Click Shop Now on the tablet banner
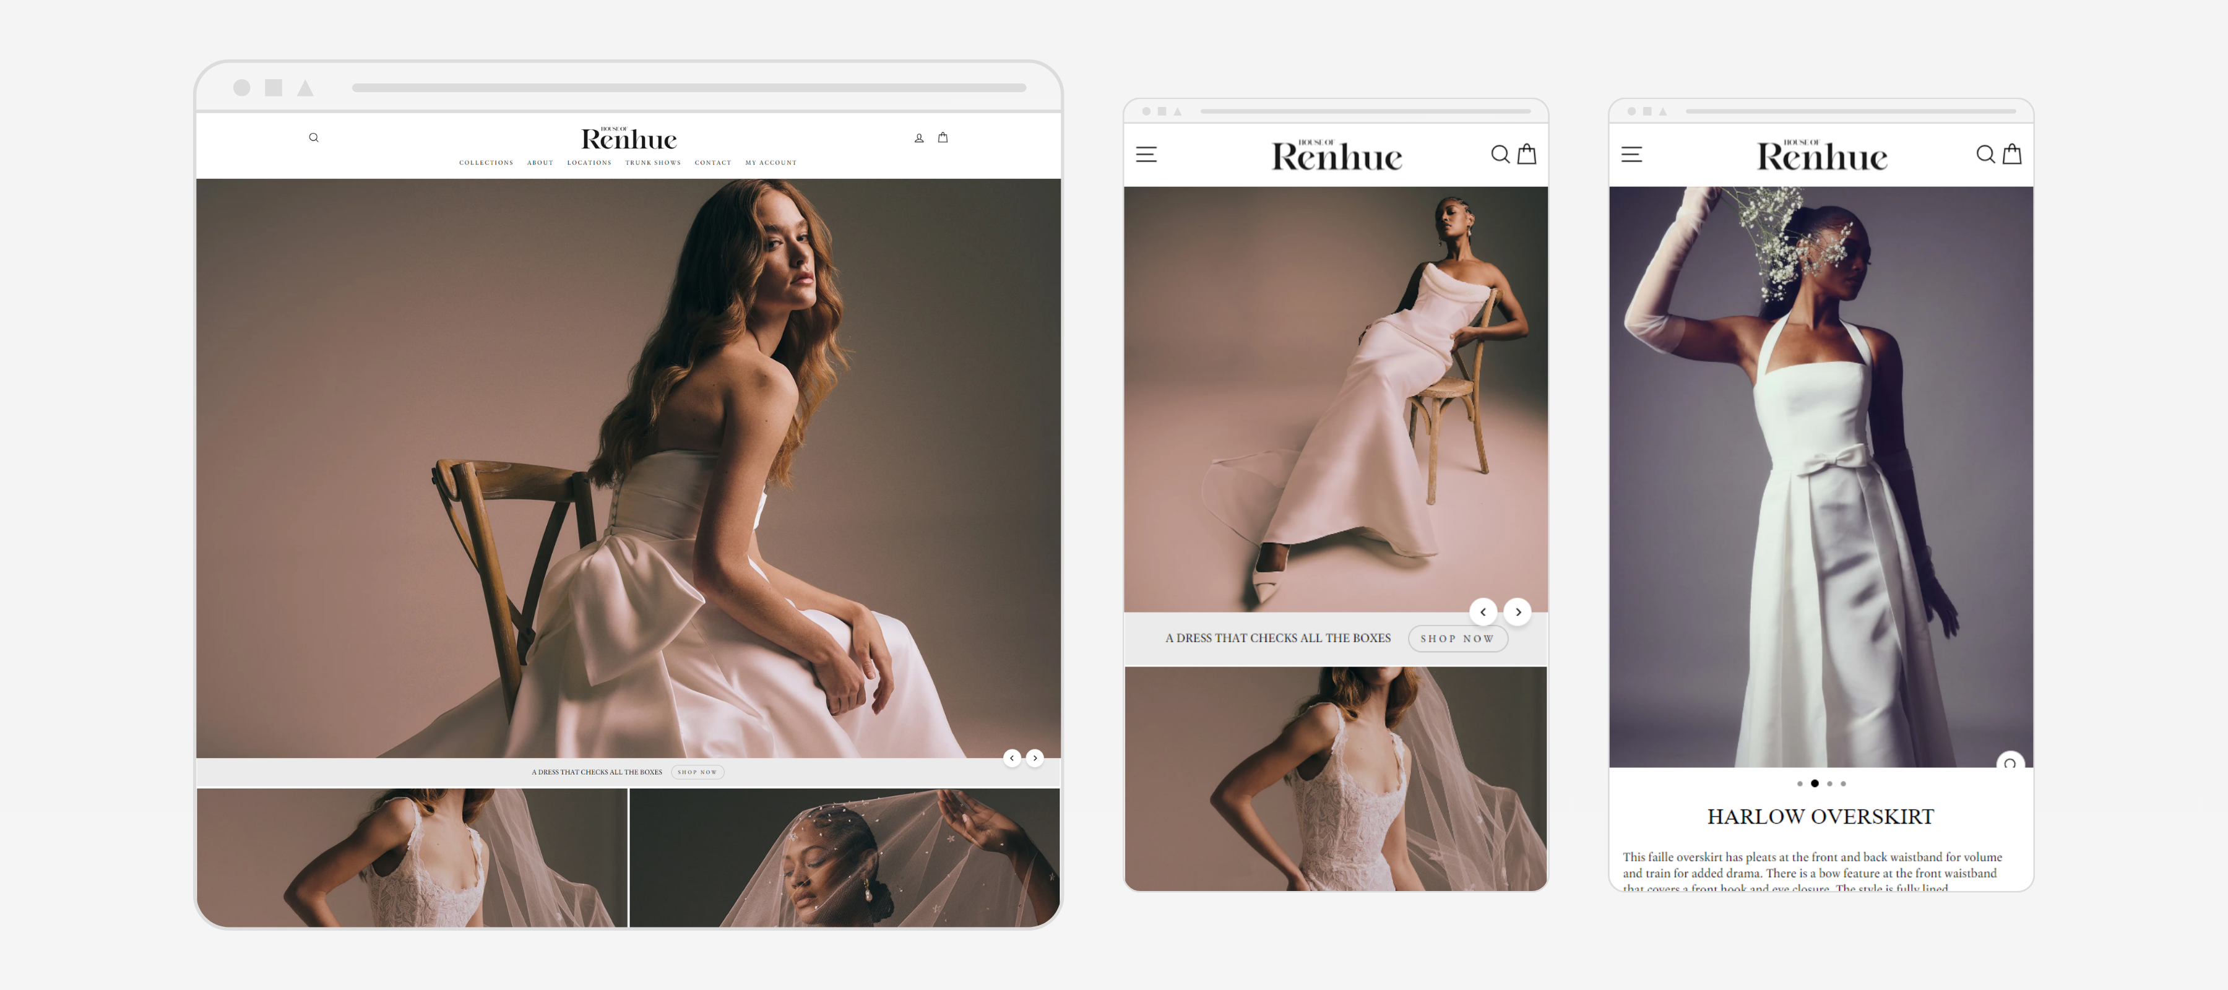2228x990 pixels. coord(1457,639)
